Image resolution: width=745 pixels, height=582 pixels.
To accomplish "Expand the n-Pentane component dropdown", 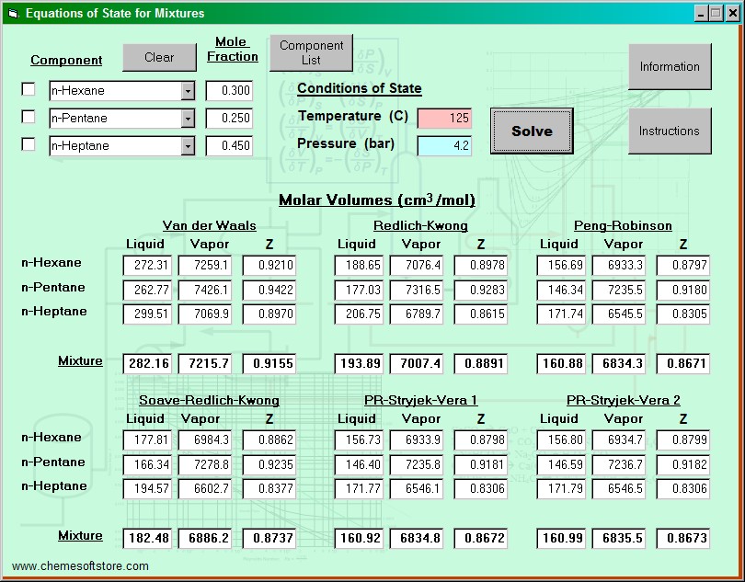I will [x=188, y=119].
